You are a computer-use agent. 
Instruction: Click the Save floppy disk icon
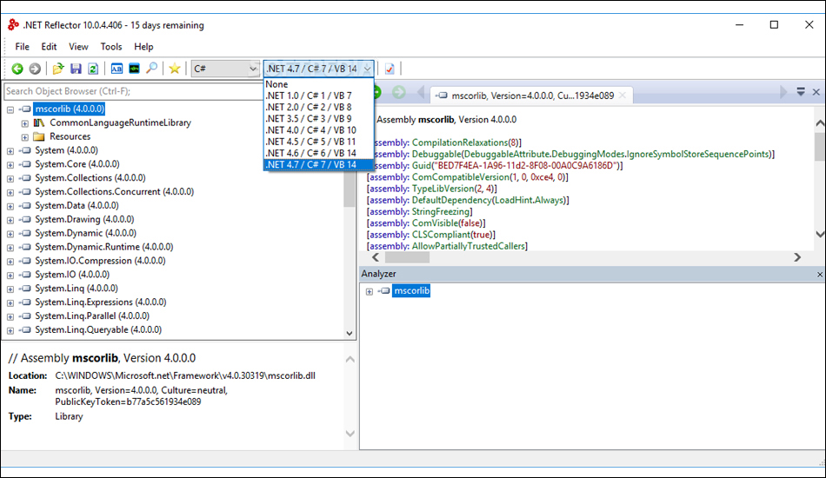pos(76,69)
